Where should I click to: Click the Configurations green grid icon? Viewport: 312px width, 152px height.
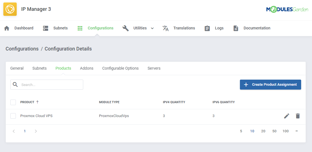(x=80, y=28)
